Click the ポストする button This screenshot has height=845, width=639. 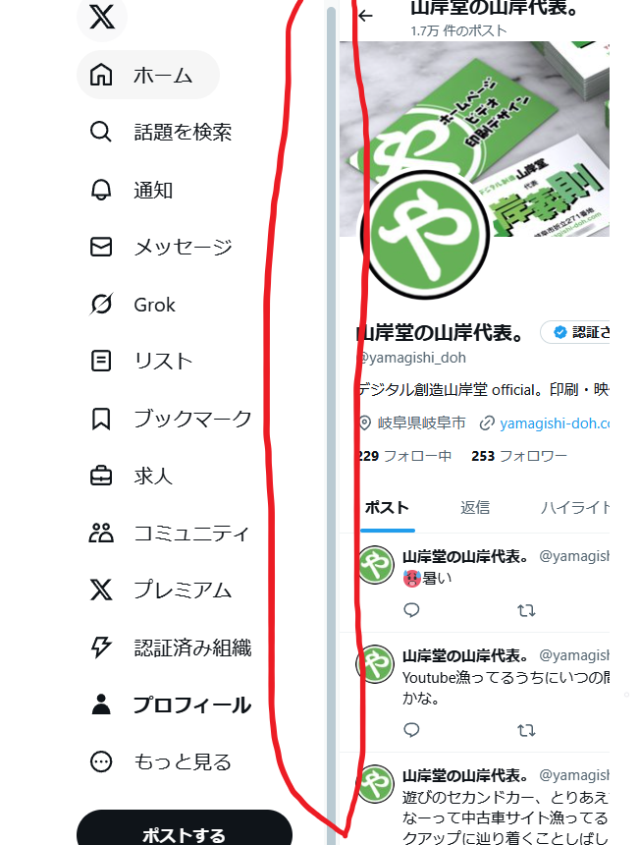pos(185,828)
